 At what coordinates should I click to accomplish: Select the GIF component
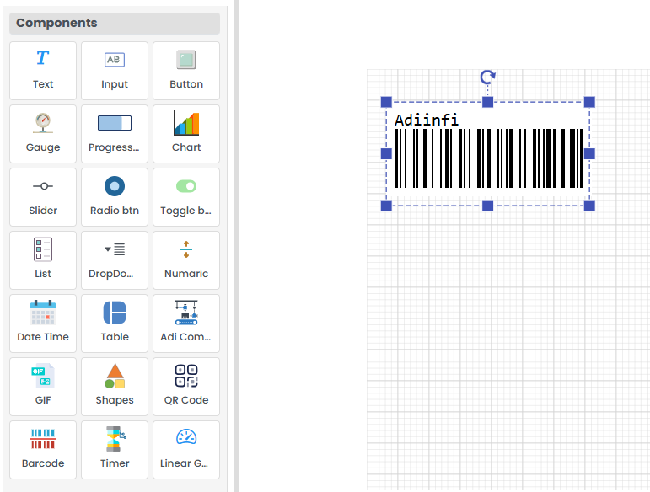(43, 387)
